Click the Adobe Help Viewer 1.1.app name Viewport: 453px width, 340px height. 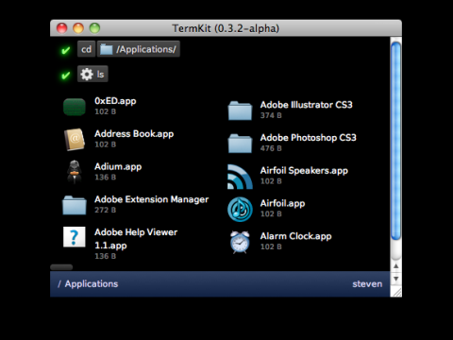136,239
